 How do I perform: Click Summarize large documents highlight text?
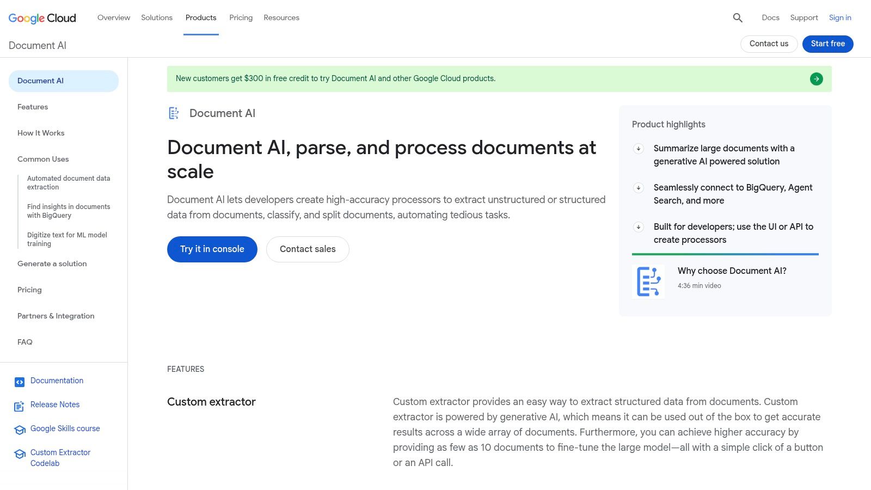pos(724,155)
